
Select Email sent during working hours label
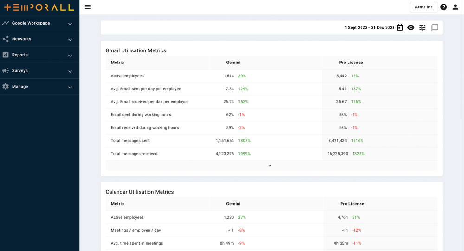click(x=141, y=115)
